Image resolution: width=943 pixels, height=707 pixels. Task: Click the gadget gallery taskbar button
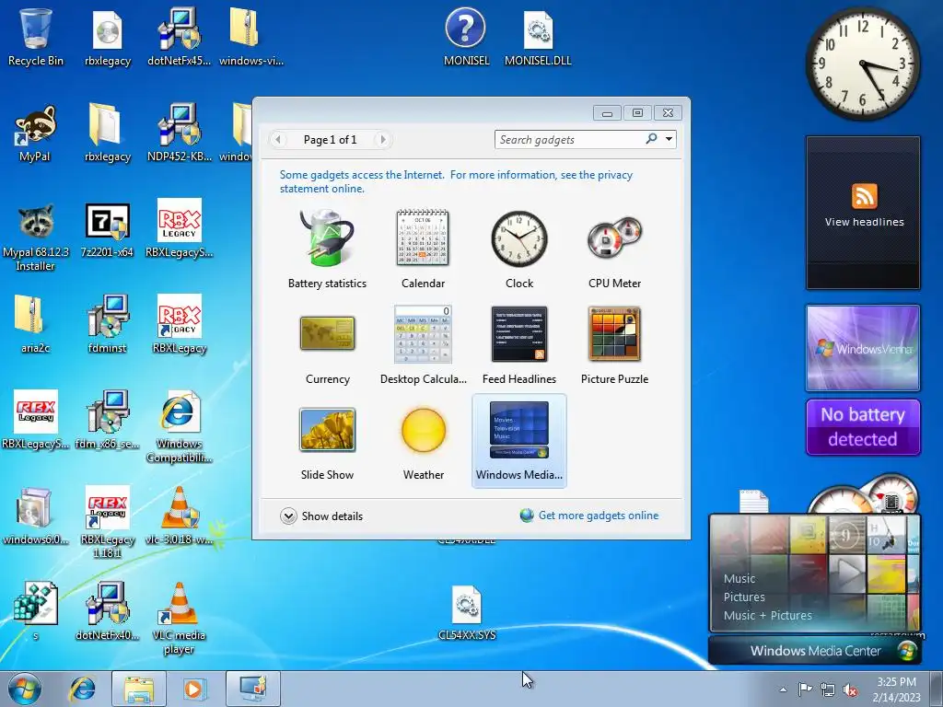pos(252,689)
